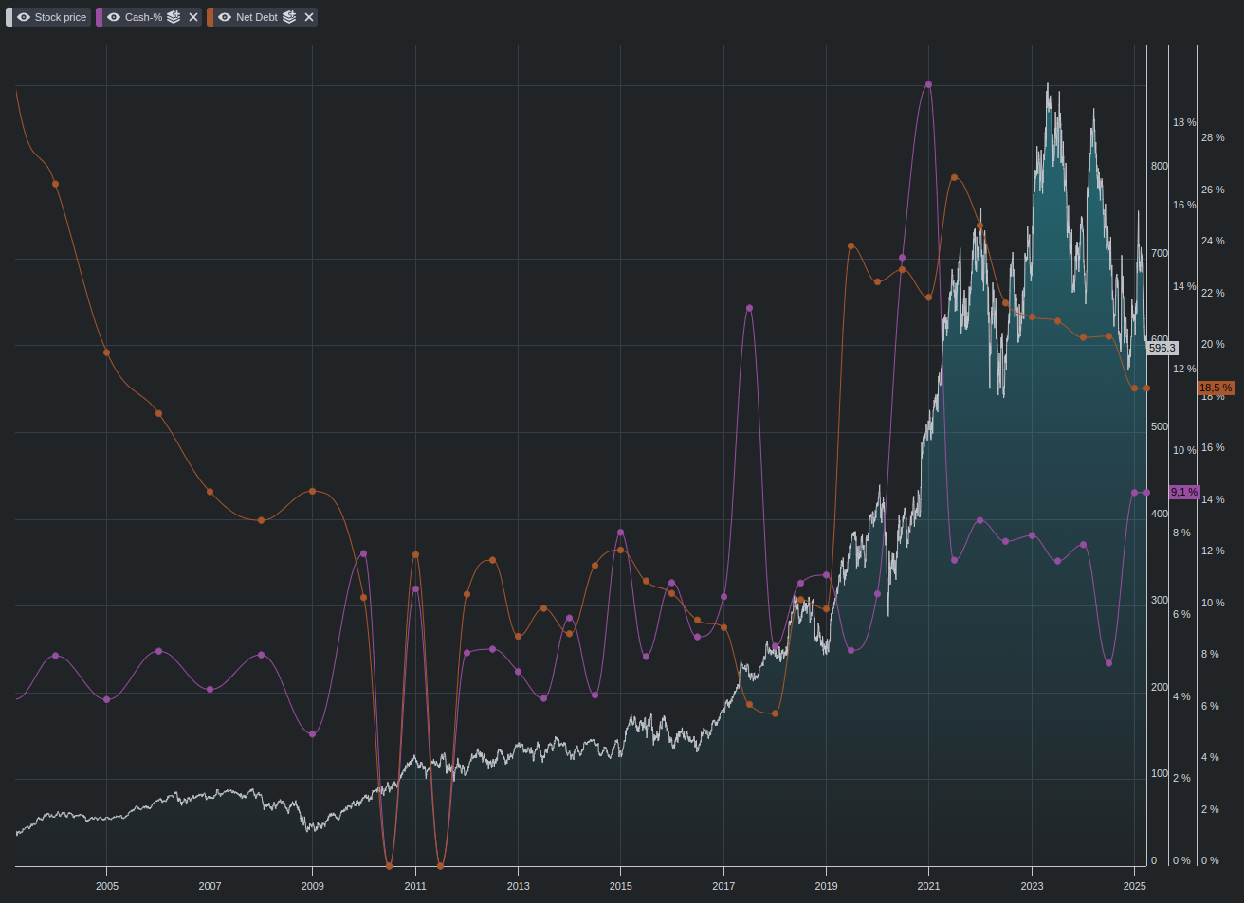Remove the Net Debt series with X

coord(309,17)
